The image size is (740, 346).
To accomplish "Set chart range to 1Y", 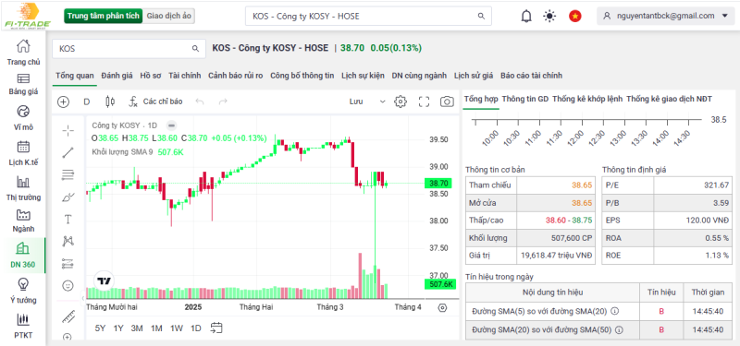I will point(118,328).
